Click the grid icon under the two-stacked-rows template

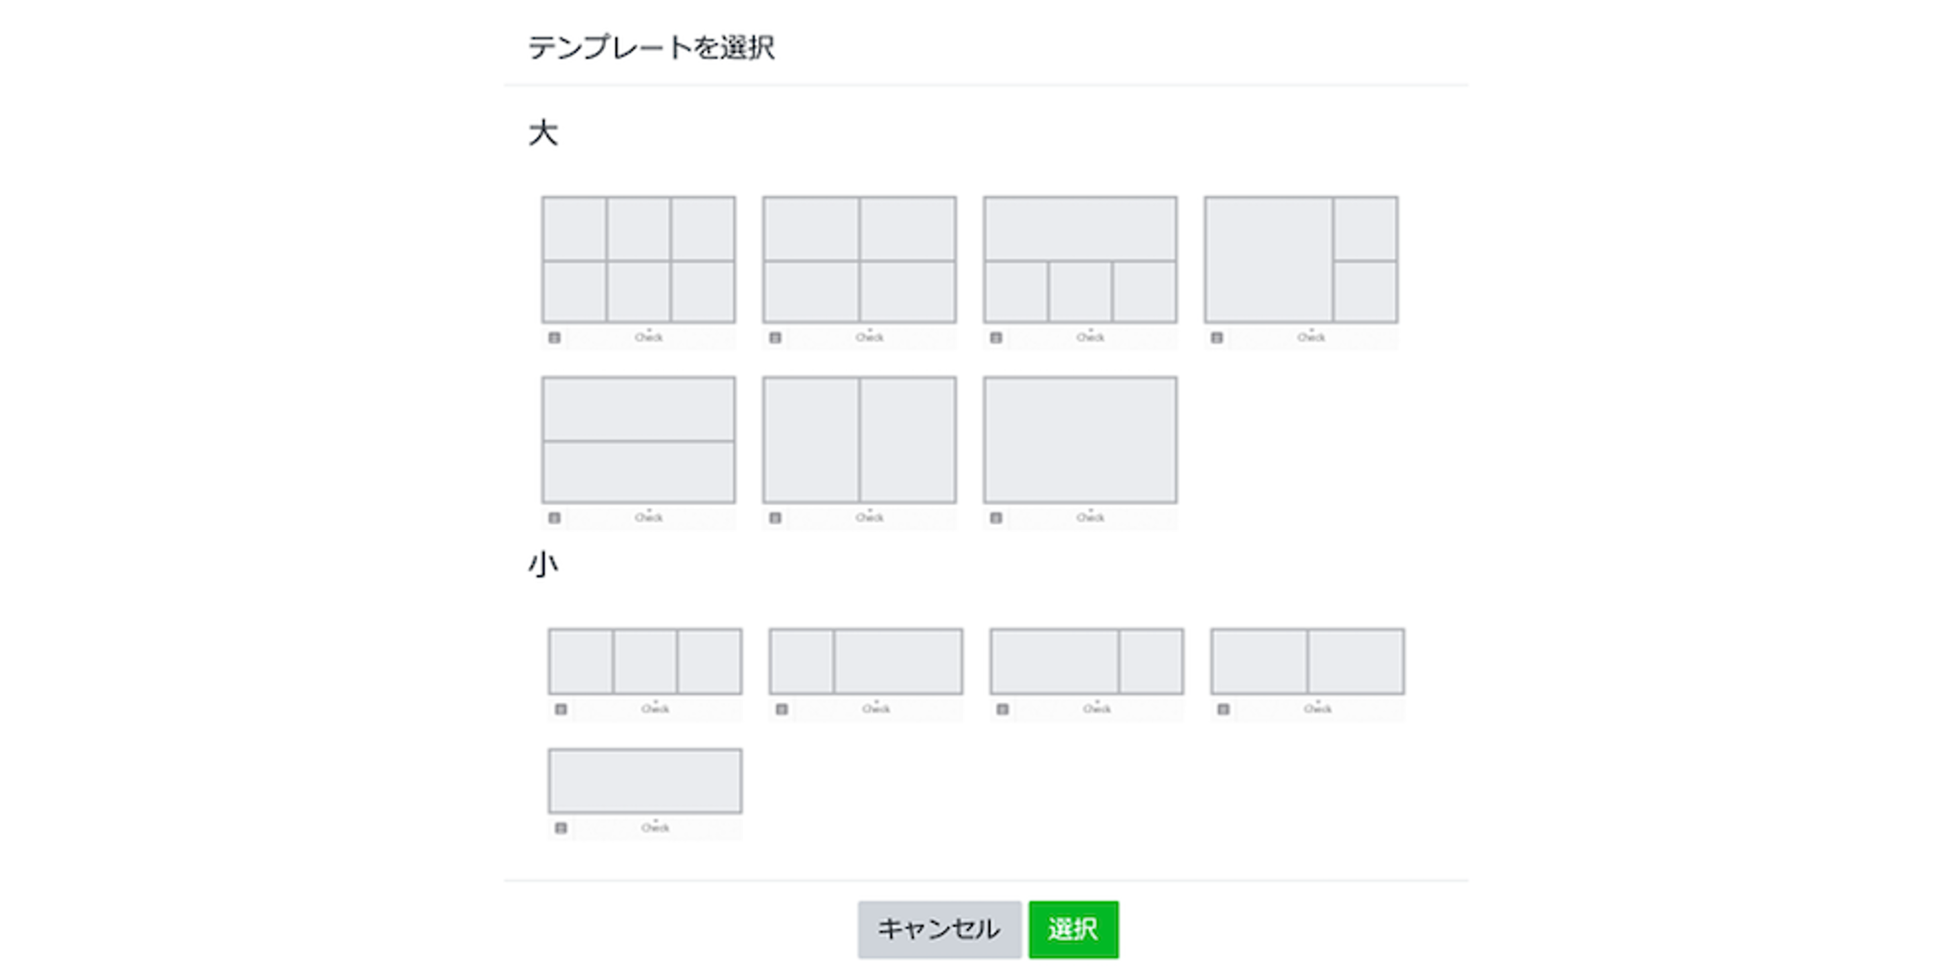pyautogui.click(x=555, y=517)
